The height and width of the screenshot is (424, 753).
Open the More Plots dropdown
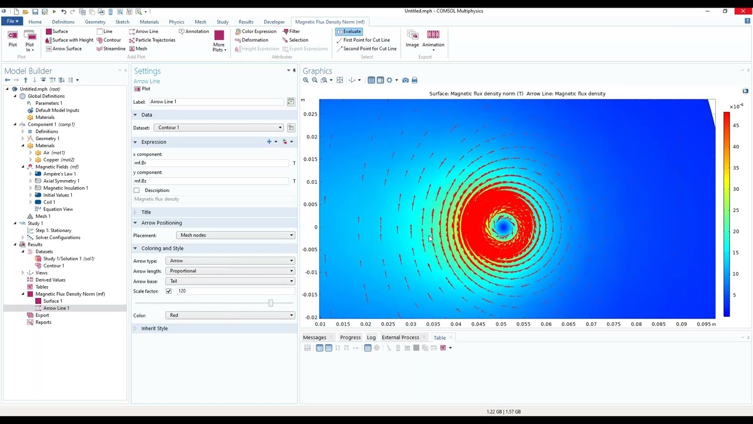click(x=219, y=40)
